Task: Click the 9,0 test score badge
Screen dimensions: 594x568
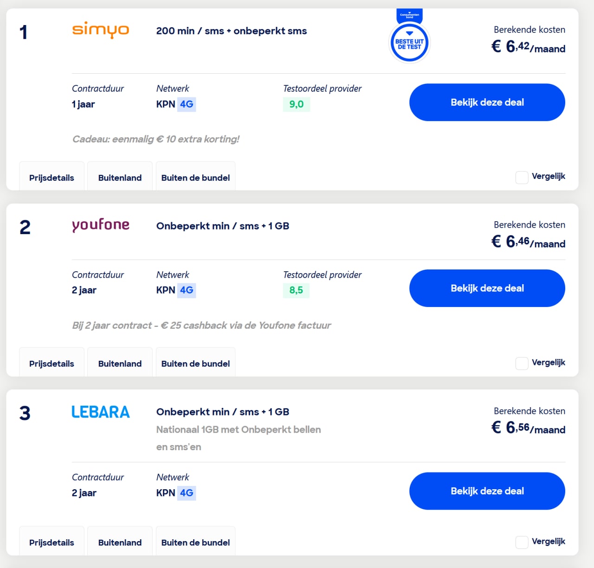Action: point(296,104)
